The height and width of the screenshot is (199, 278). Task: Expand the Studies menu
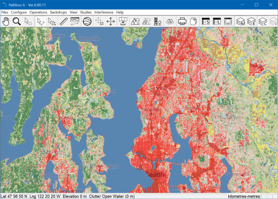pyautogui.click(x=86, y=12)
